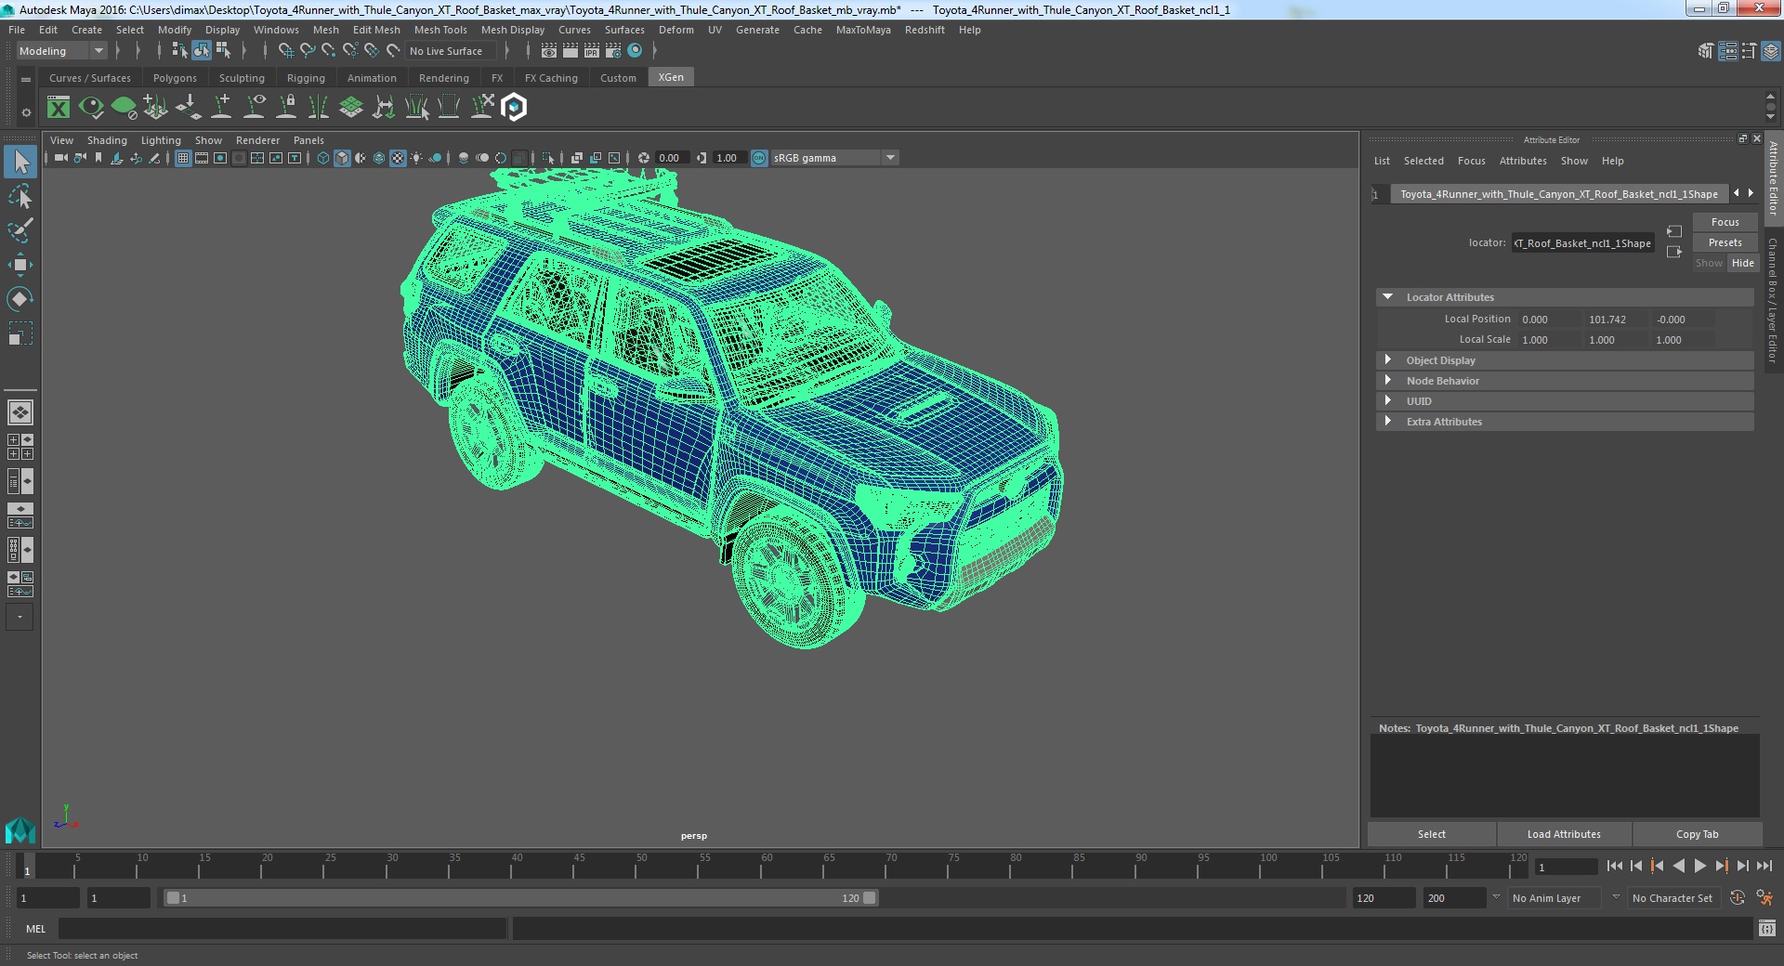Click Copy Tab button
The image size is (1784, 966).
1697,834
